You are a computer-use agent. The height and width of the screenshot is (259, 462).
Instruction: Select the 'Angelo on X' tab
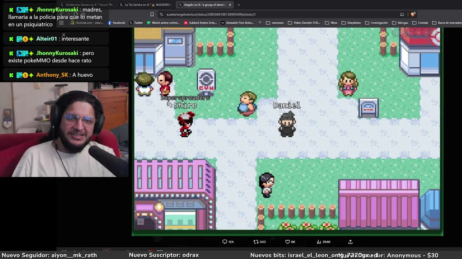tap(204, 5)
